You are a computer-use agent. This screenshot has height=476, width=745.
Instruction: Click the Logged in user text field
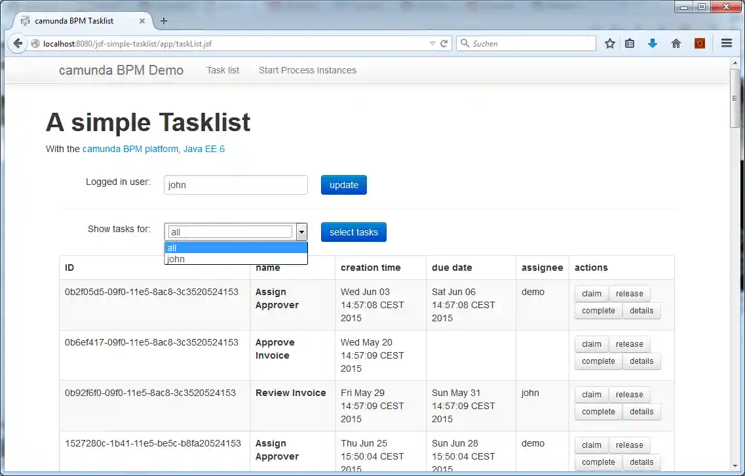[235, 185]
